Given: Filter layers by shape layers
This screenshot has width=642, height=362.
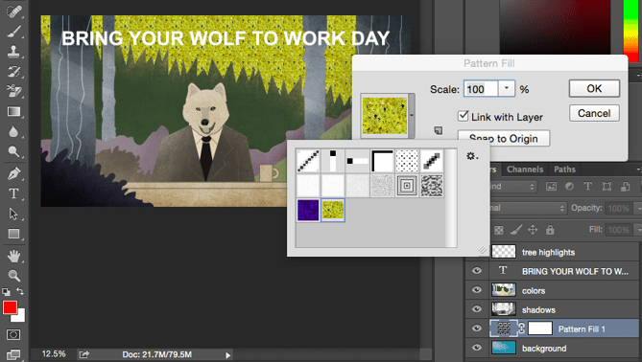Looking at the screenshot, I should point(606,187).
